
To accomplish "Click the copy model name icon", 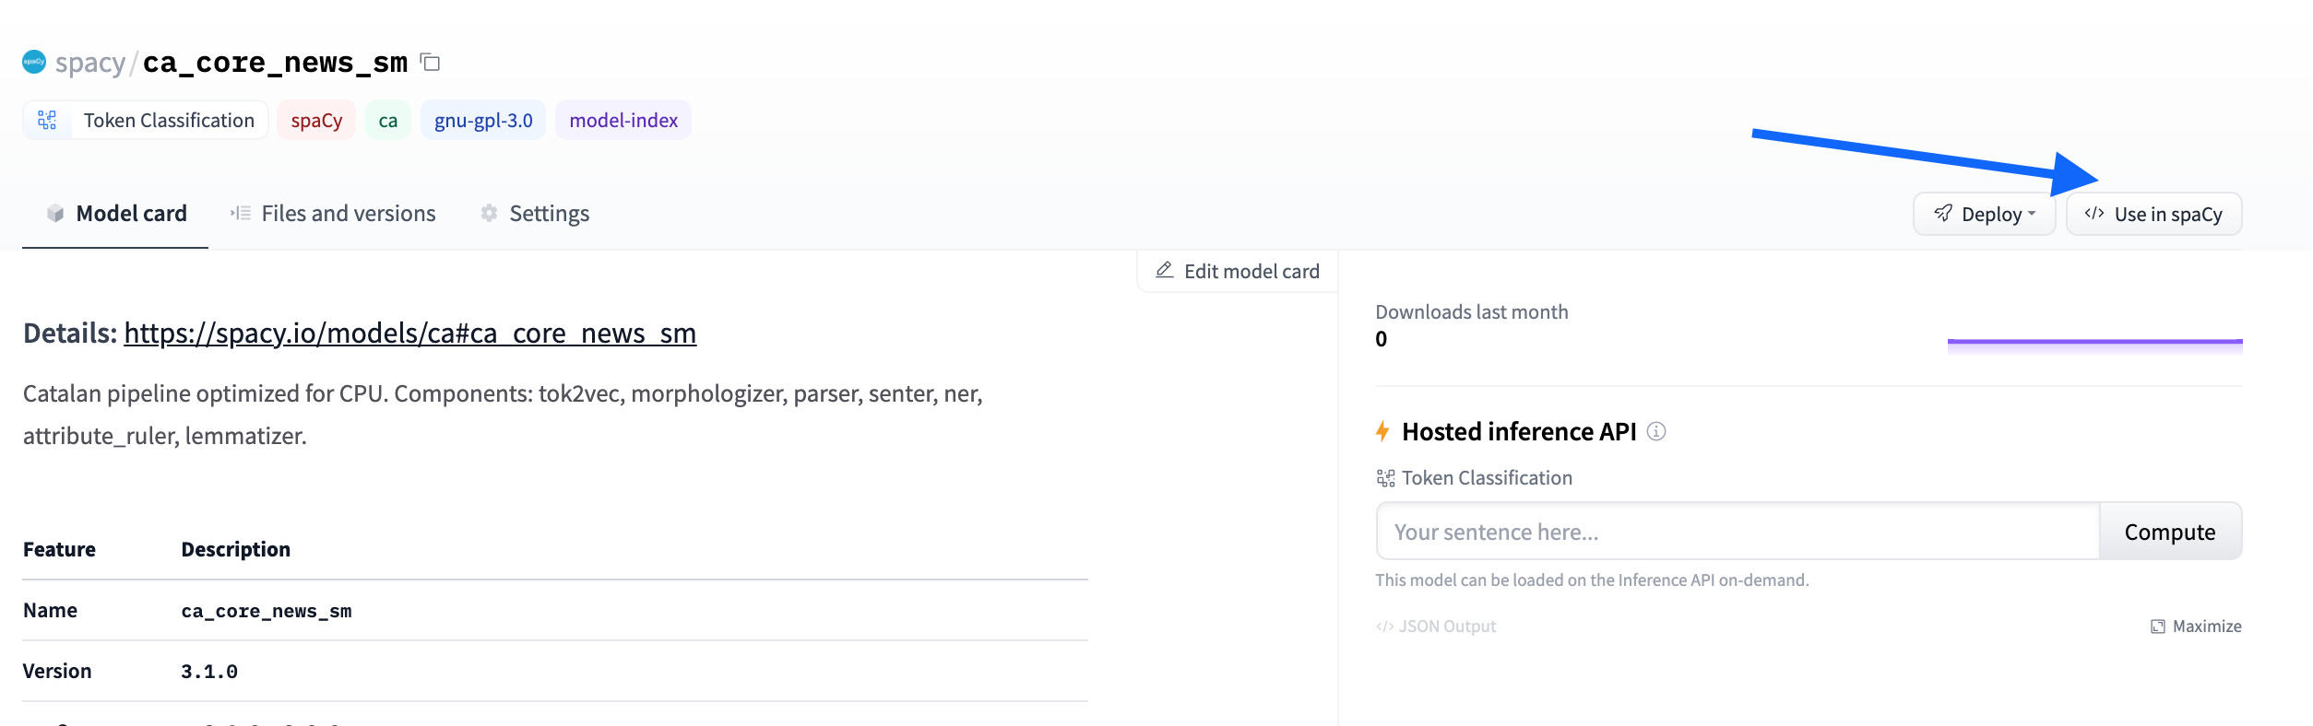I will [x=430, y=63].
